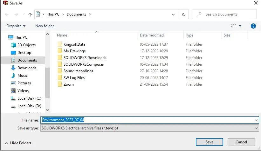This screenshot has width=261, height=151.
Task: Click the Zoom folder name
Action: click(68, 84)
